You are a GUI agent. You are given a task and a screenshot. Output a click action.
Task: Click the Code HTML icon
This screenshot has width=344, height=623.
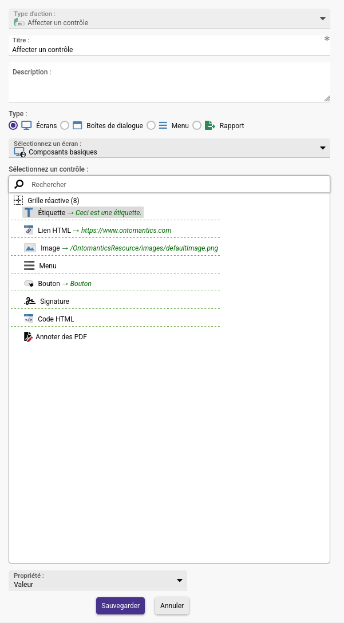pyautogui.click(x=28, y=319)
